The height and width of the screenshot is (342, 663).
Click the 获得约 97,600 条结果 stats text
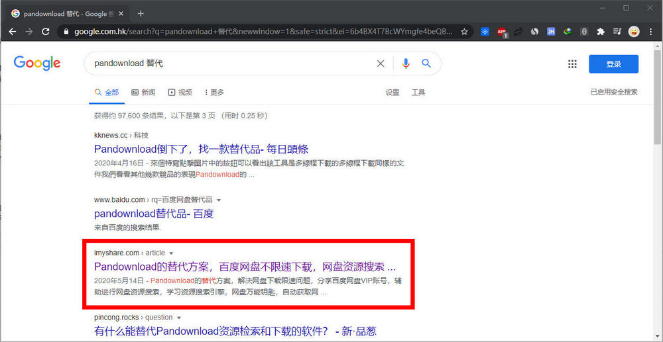tap(181, 116)
